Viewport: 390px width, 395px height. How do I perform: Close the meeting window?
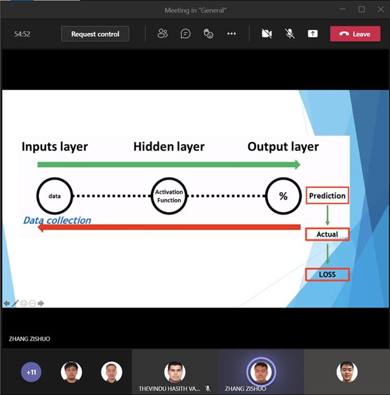point(381,9)
